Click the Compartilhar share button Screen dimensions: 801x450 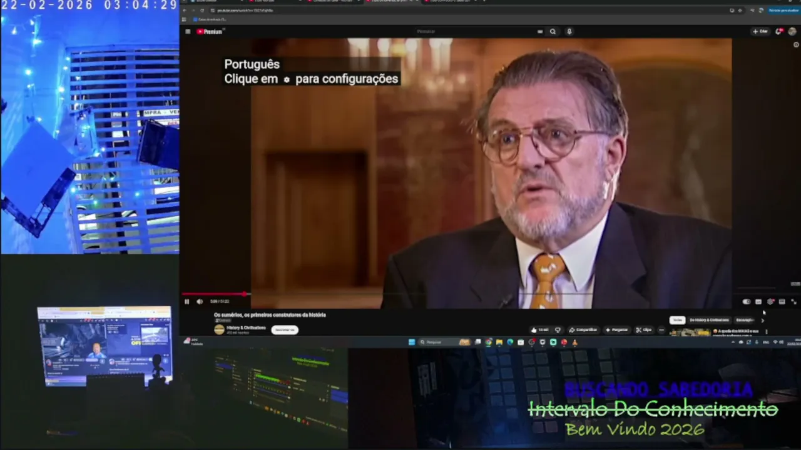tap(583, 330)
